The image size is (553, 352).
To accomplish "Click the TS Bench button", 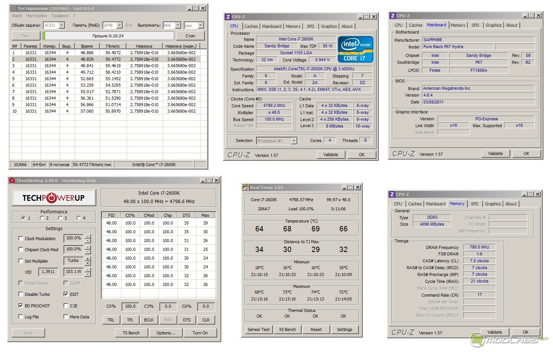I will tap(131, 333).
